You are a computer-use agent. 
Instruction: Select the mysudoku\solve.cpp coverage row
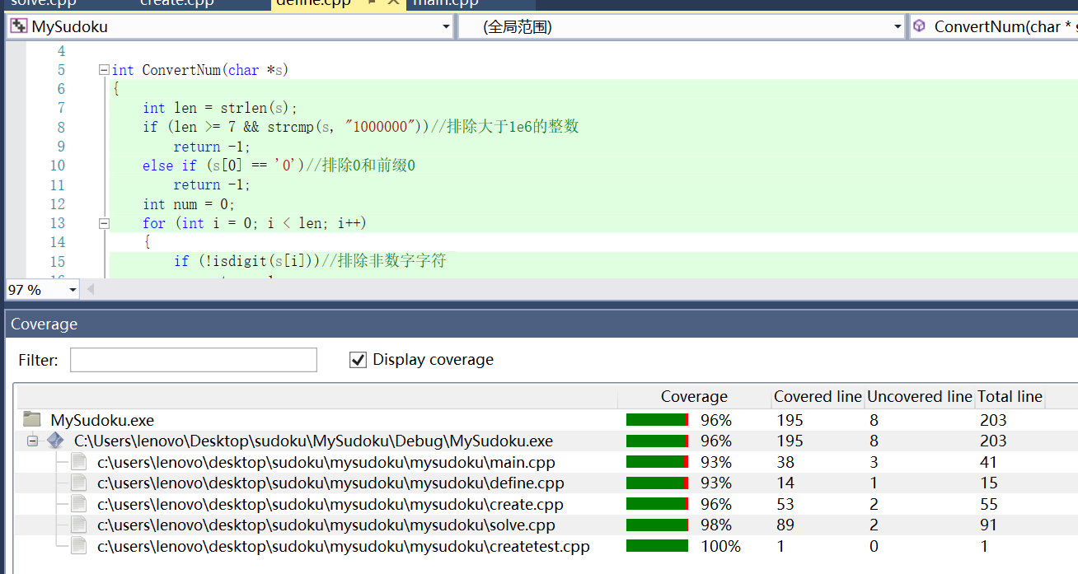tap(544, 525)
